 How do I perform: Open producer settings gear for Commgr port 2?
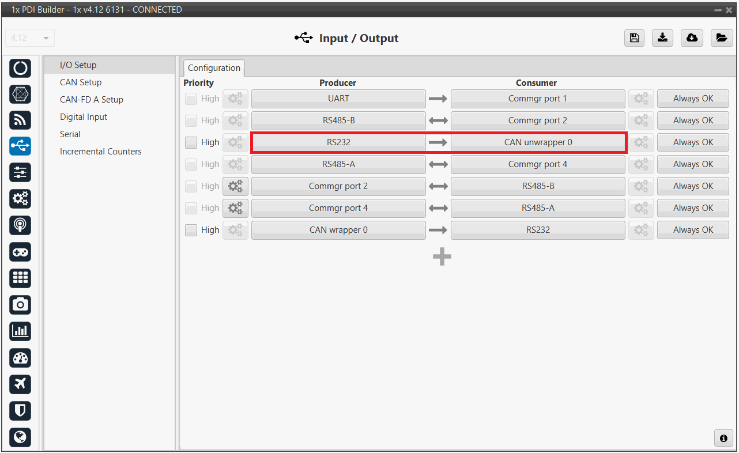point(235,186)
